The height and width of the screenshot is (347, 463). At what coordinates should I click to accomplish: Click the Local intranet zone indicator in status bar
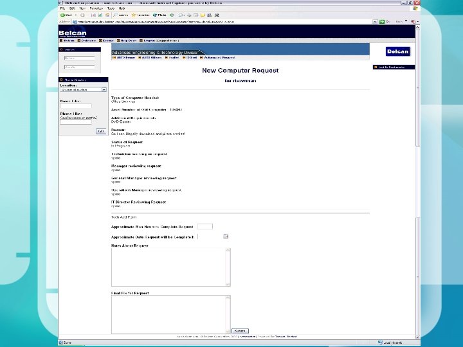click(x=390, y=343)
